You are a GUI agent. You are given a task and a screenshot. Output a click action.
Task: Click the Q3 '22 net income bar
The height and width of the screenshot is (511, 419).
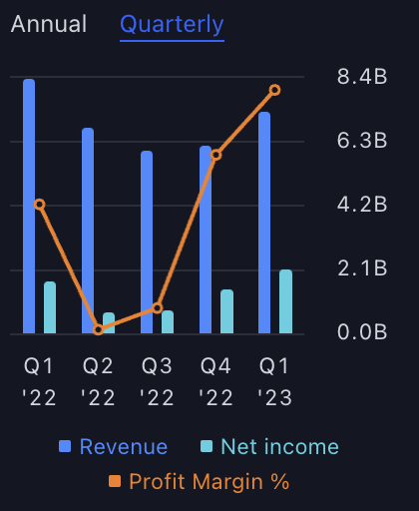point(168,322)
